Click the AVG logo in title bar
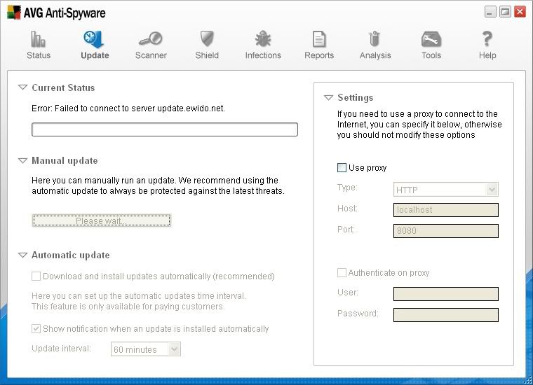This screenshot has height=385, width=533. (14, 13)
